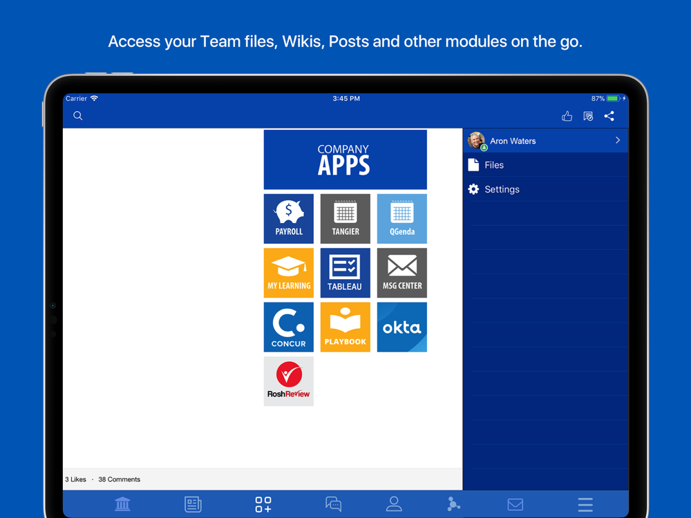Open the Payroll app tile
This screenshot has height=518, width=691.
[x=289, y=218]
